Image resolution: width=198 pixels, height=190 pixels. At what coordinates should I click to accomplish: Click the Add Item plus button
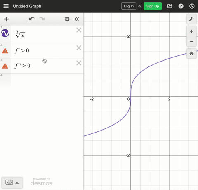tap(6, 19)
